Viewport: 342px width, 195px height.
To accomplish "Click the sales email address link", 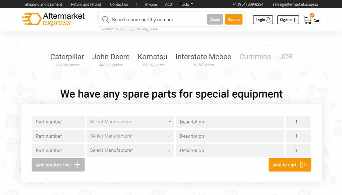I will 295,4.
